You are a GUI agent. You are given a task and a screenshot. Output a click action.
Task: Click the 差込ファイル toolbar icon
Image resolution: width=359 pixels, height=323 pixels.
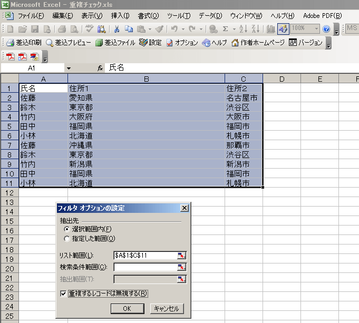tap(99, 43)
